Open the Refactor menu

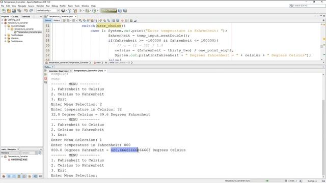(40, 6)
